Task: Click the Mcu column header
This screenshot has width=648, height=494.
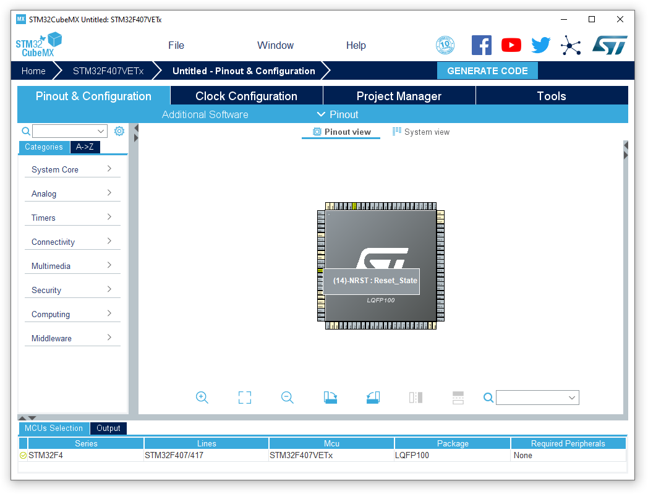Action: [331, 443]
